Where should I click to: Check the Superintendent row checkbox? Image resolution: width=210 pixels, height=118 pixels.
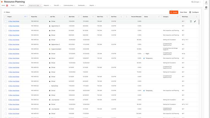pyautogui.click(x=6, y=49)
